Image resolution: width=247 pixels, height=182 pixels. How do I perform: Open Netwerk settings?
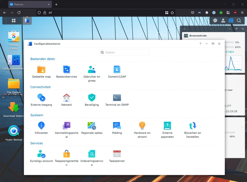(66, 97)
